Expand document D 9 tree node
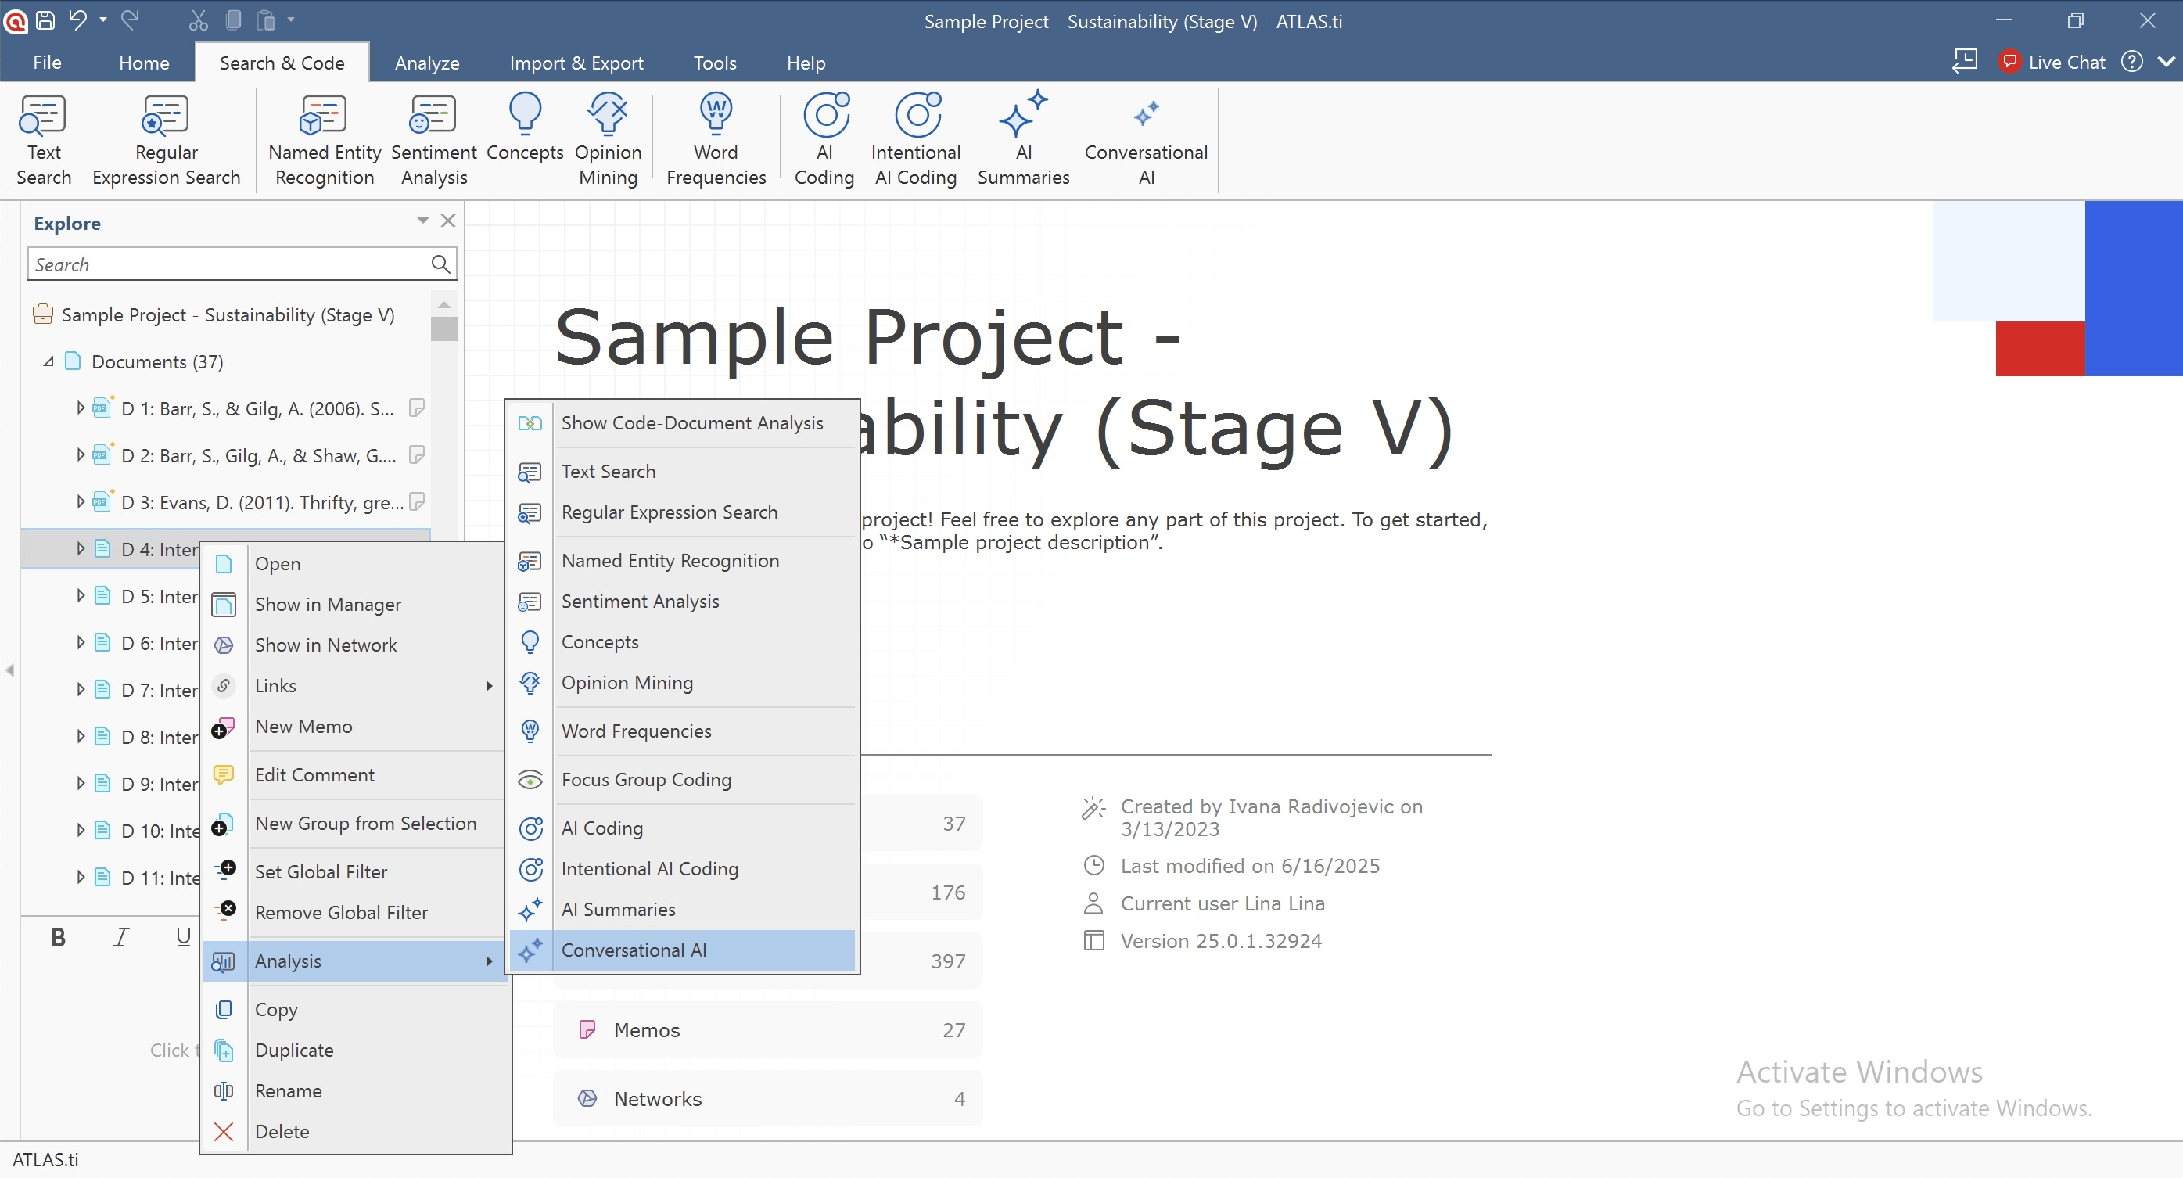This screenshot has width=2183, height=1178. tap(81, 783)
